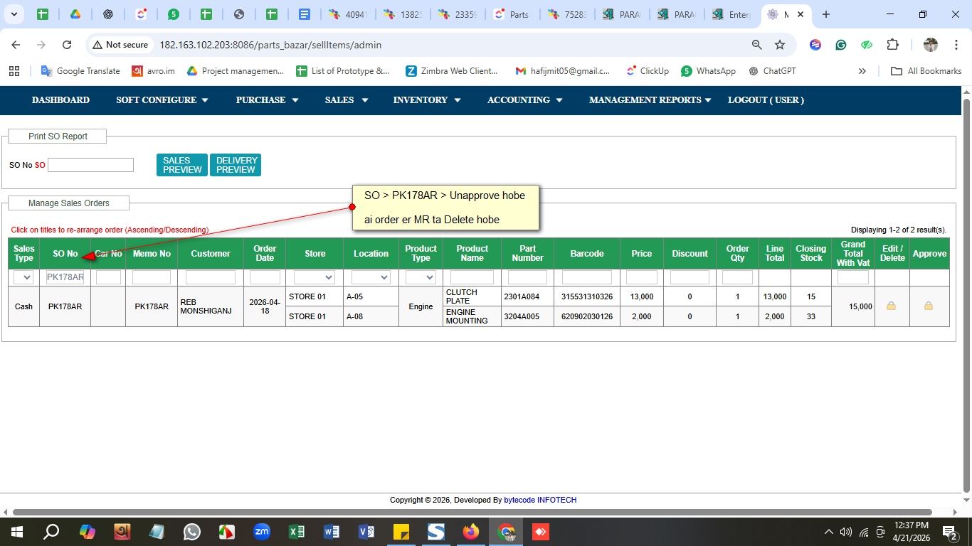
Task: Open the Google Translate bookmark
Action: [x=80, y=71]
